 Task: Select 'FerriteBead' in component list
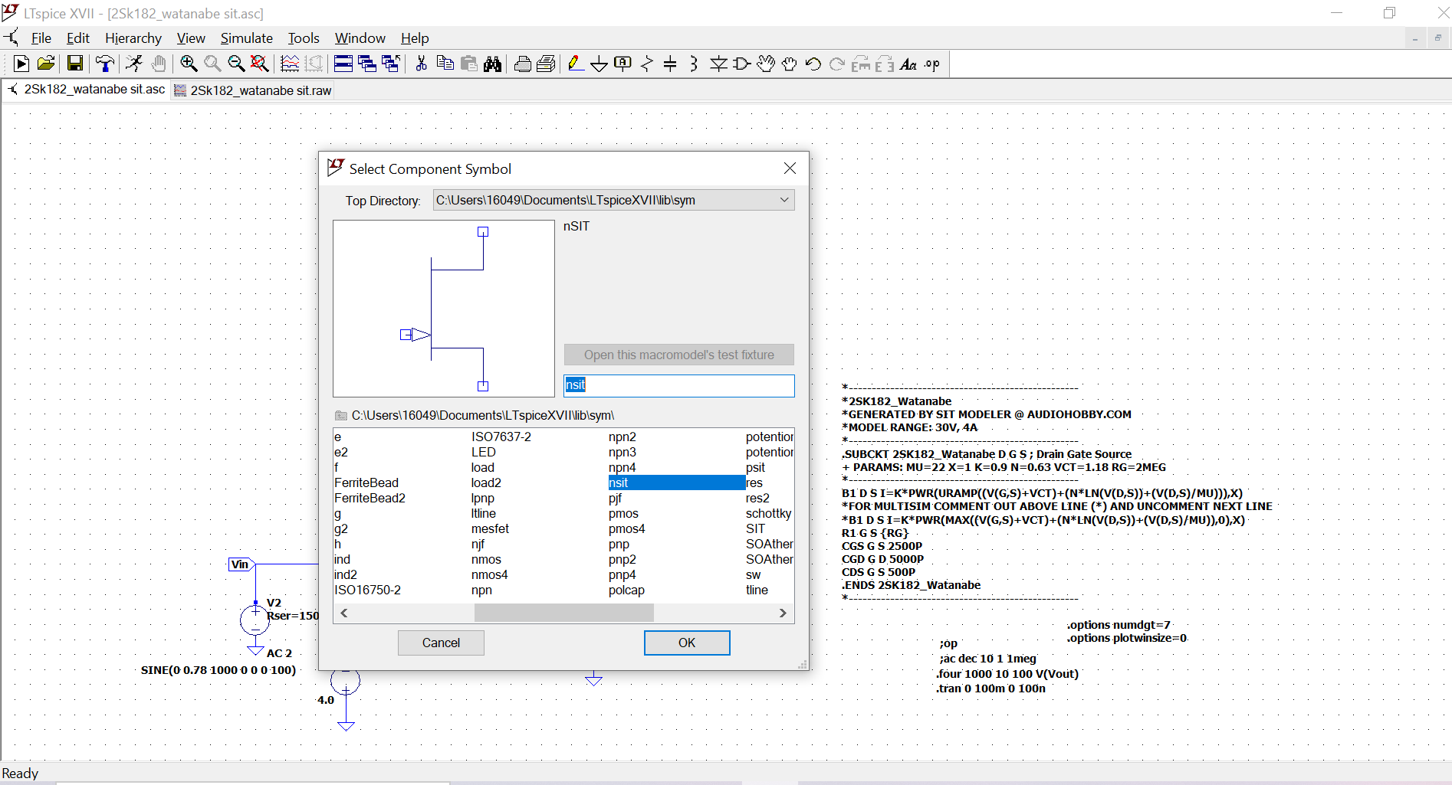(x=366, y=482)
